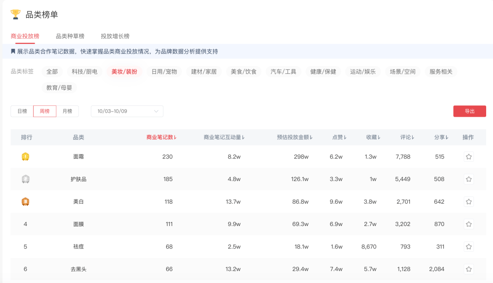Click the bronze rank 3 medal icon
Viewport: 493px width, 283px height.
coord(26,201)
